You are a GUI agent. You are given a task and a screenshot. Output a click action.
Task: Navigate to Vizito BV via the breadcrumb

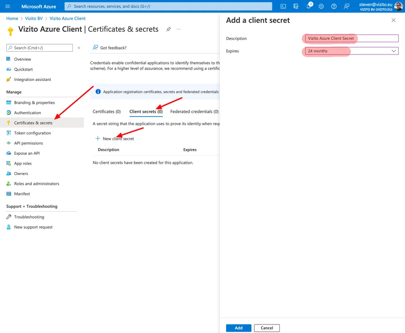coord(34,18)
